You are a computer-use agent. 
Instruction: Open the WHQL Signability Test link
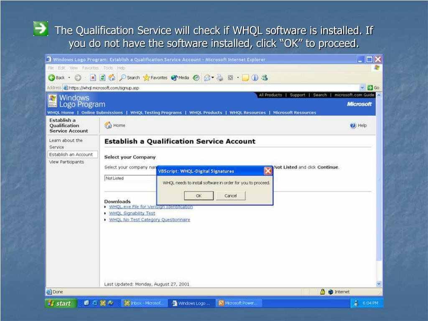pyautogui.click(x=132, y=213)
